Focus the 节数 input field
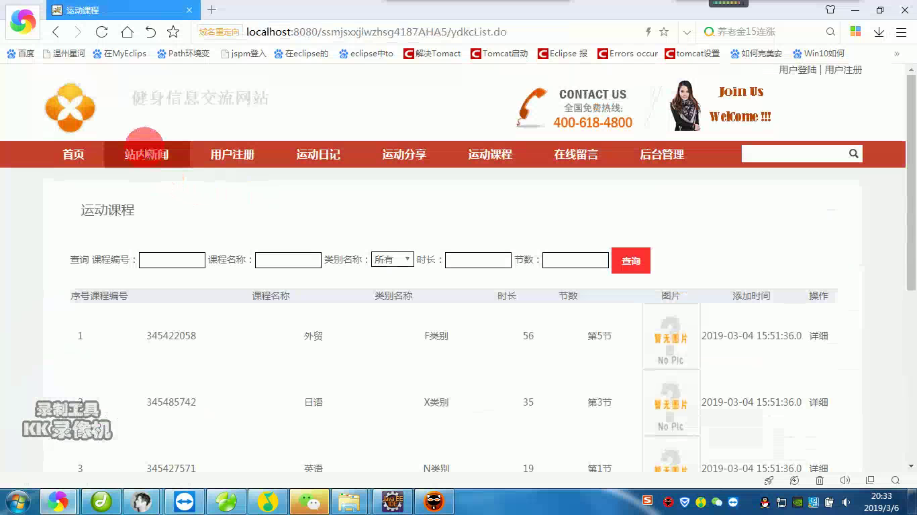This screenshot has height=515, width=917. coord(575,260)
